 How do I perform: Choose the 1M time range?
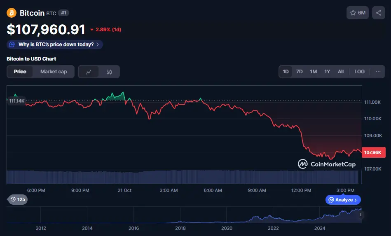[314, 72]
